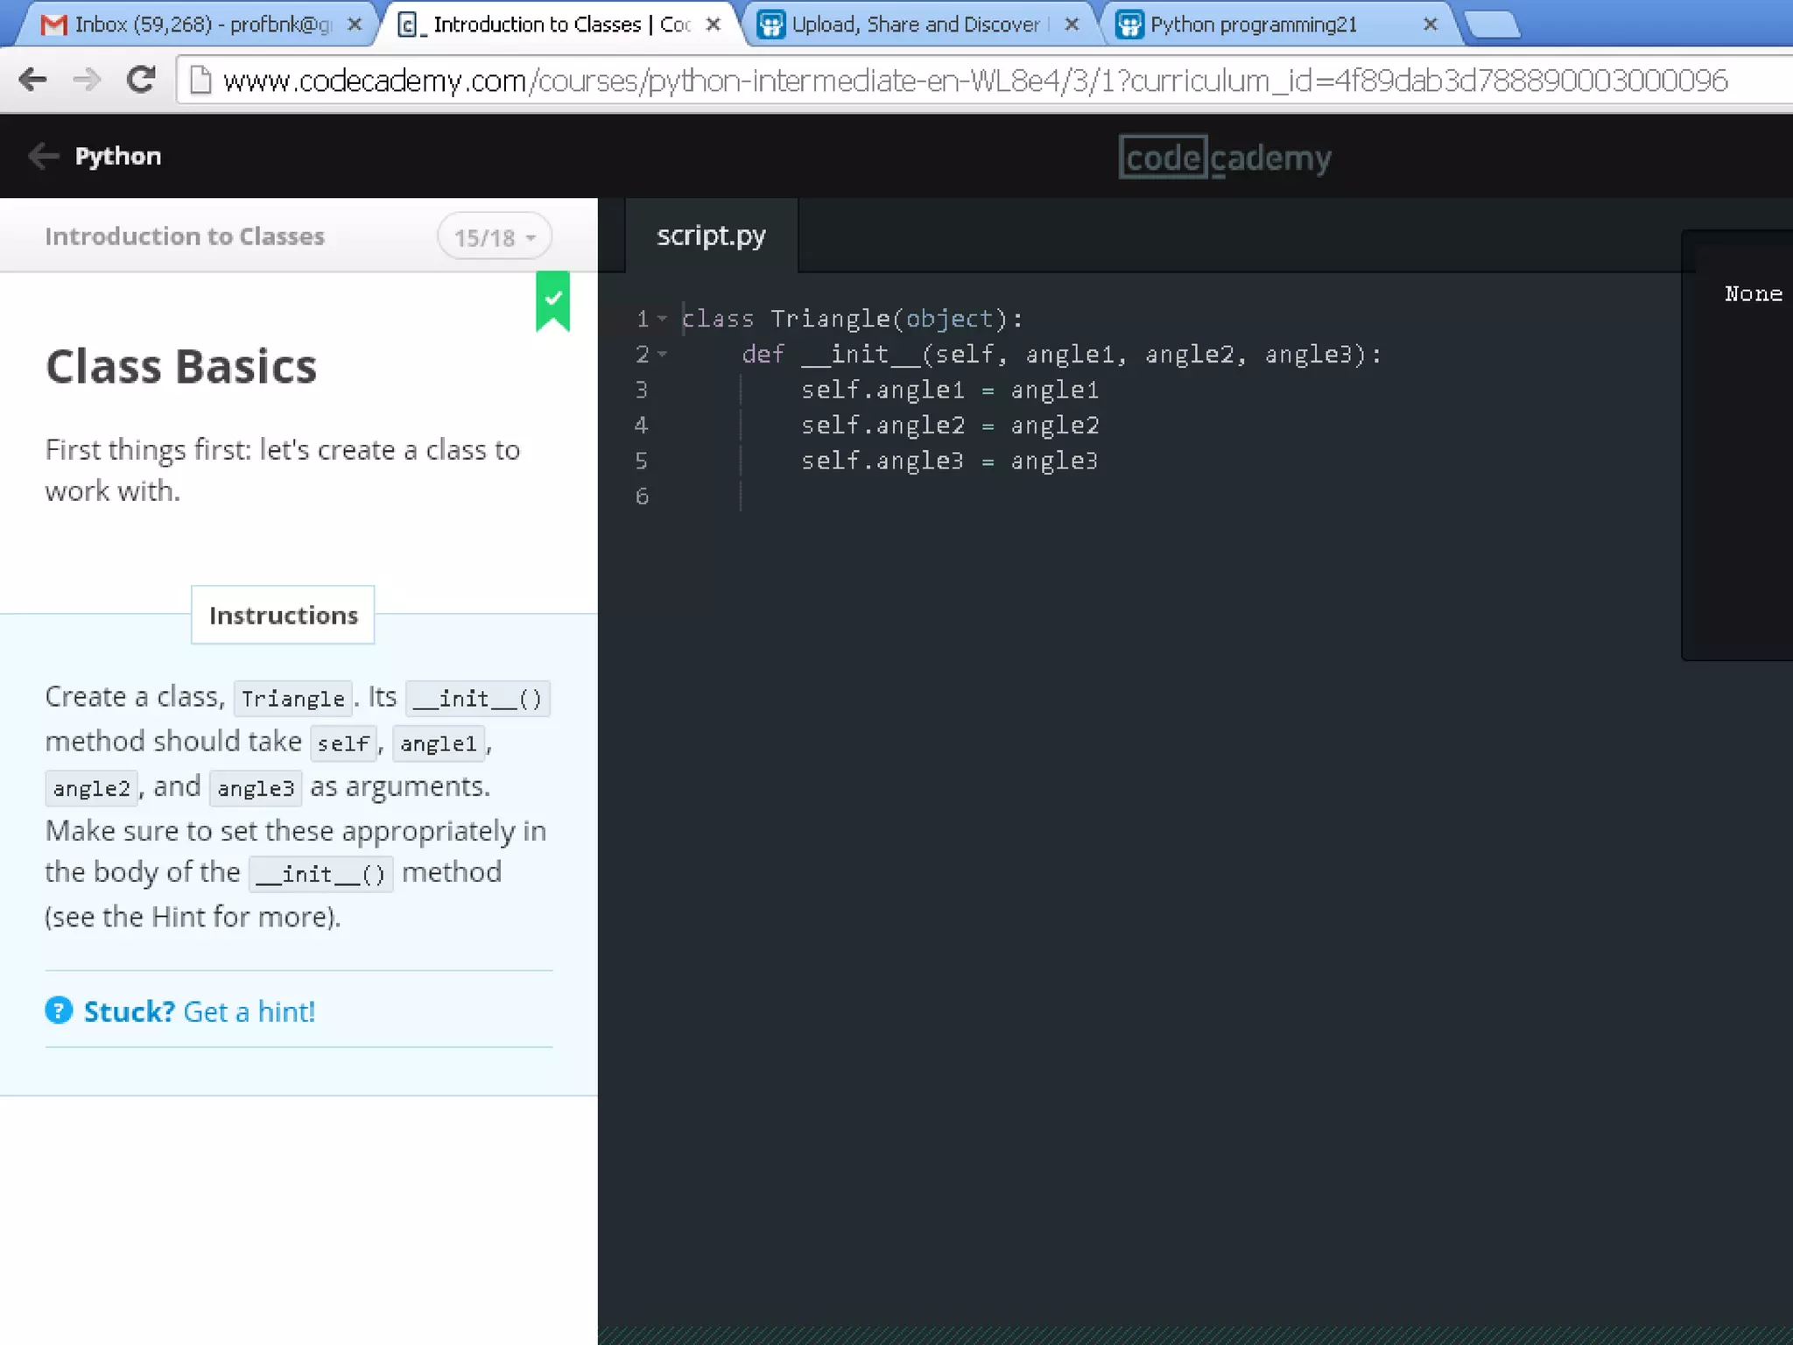Click the browser forward arrow
Viewport: 1793px width, 1345px height.
(87, 80)
